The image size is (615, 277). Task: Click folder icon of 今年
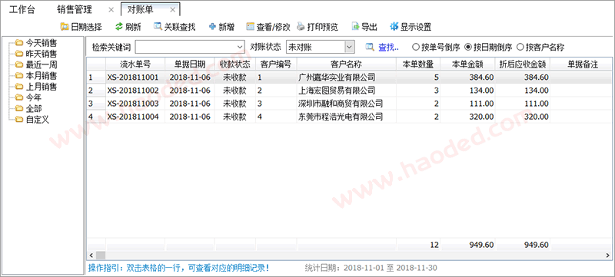tap(20, 97)
